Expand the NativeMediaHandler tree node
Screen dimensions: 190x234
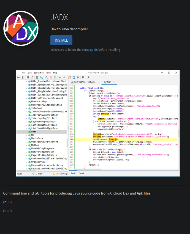point(26,152)
